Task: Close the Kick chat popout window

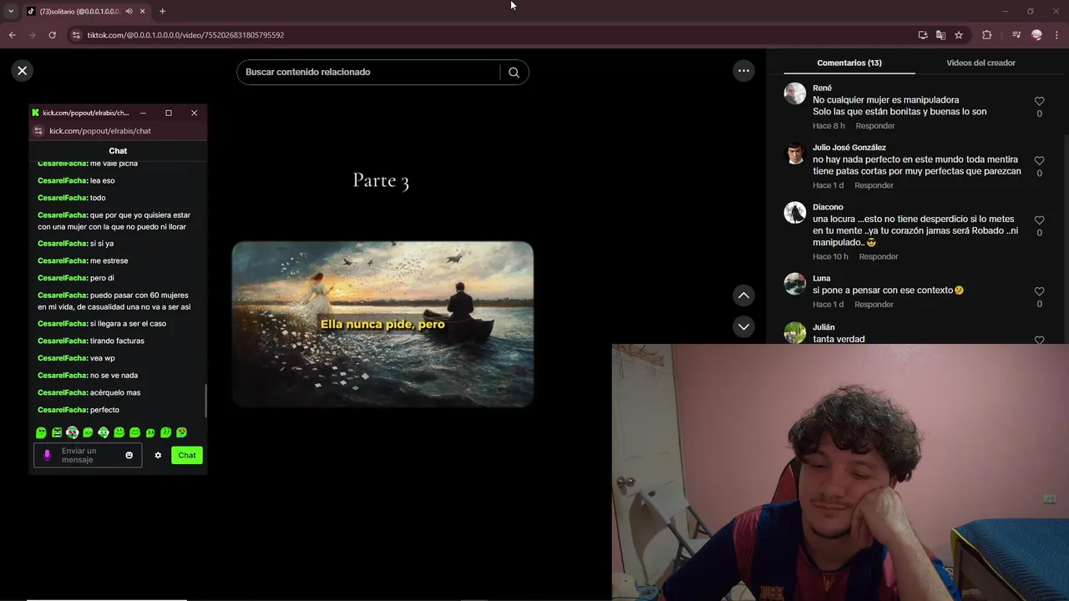Action: (194, 113)
